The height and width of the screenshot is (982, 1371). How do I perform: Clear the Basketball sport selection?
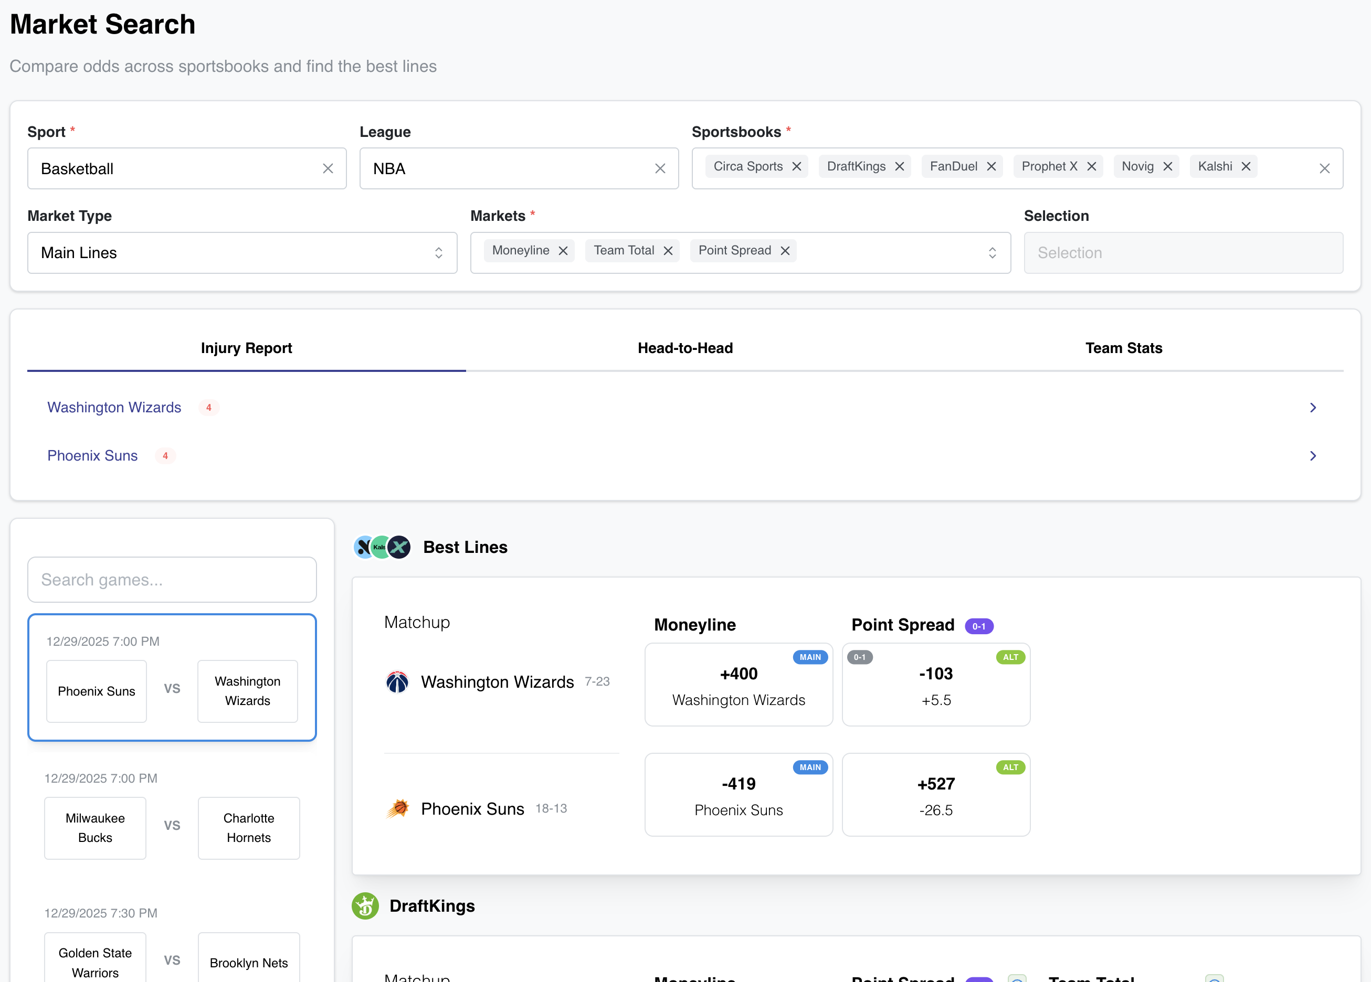pyautogui.click(x=328, y=168)
